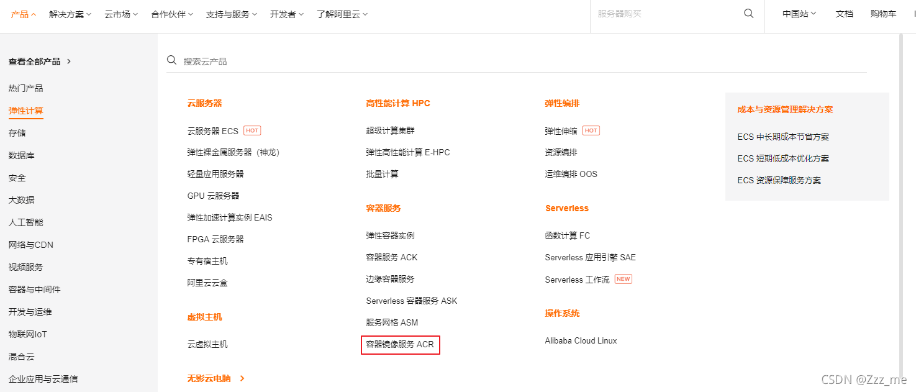Select 安全 category in sidebar

tap(17, 178)
